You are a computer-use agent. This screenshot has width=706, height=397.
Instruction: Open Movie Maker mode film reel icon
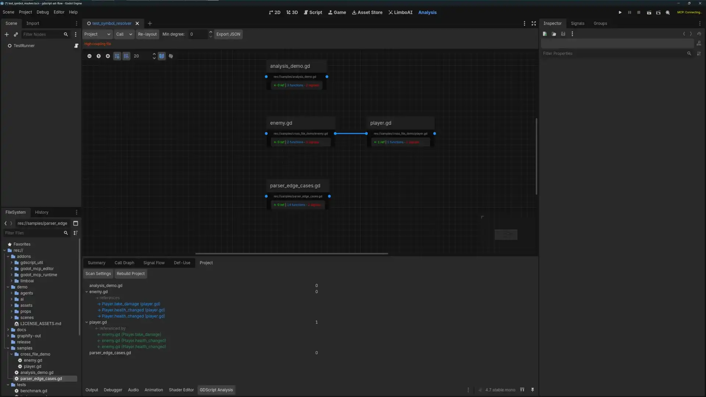[x=668, y=12]
